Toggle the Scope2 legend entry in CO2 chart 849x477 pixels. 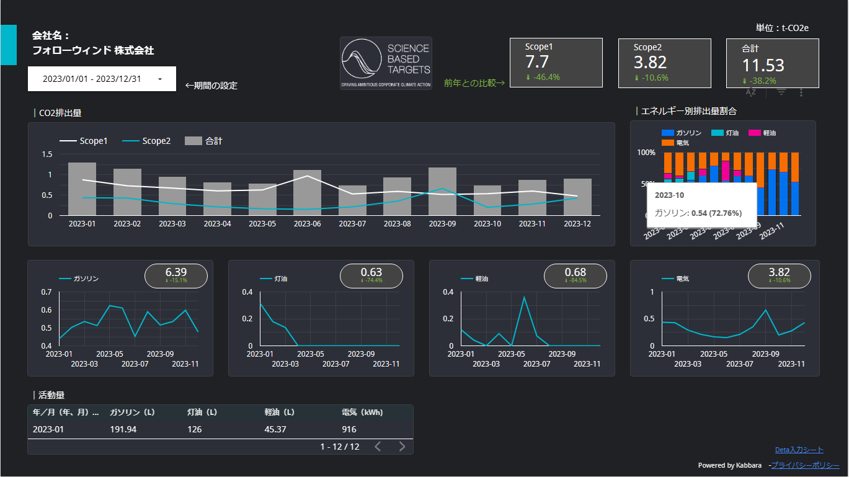pyautogui.click(x=146, y=141)
